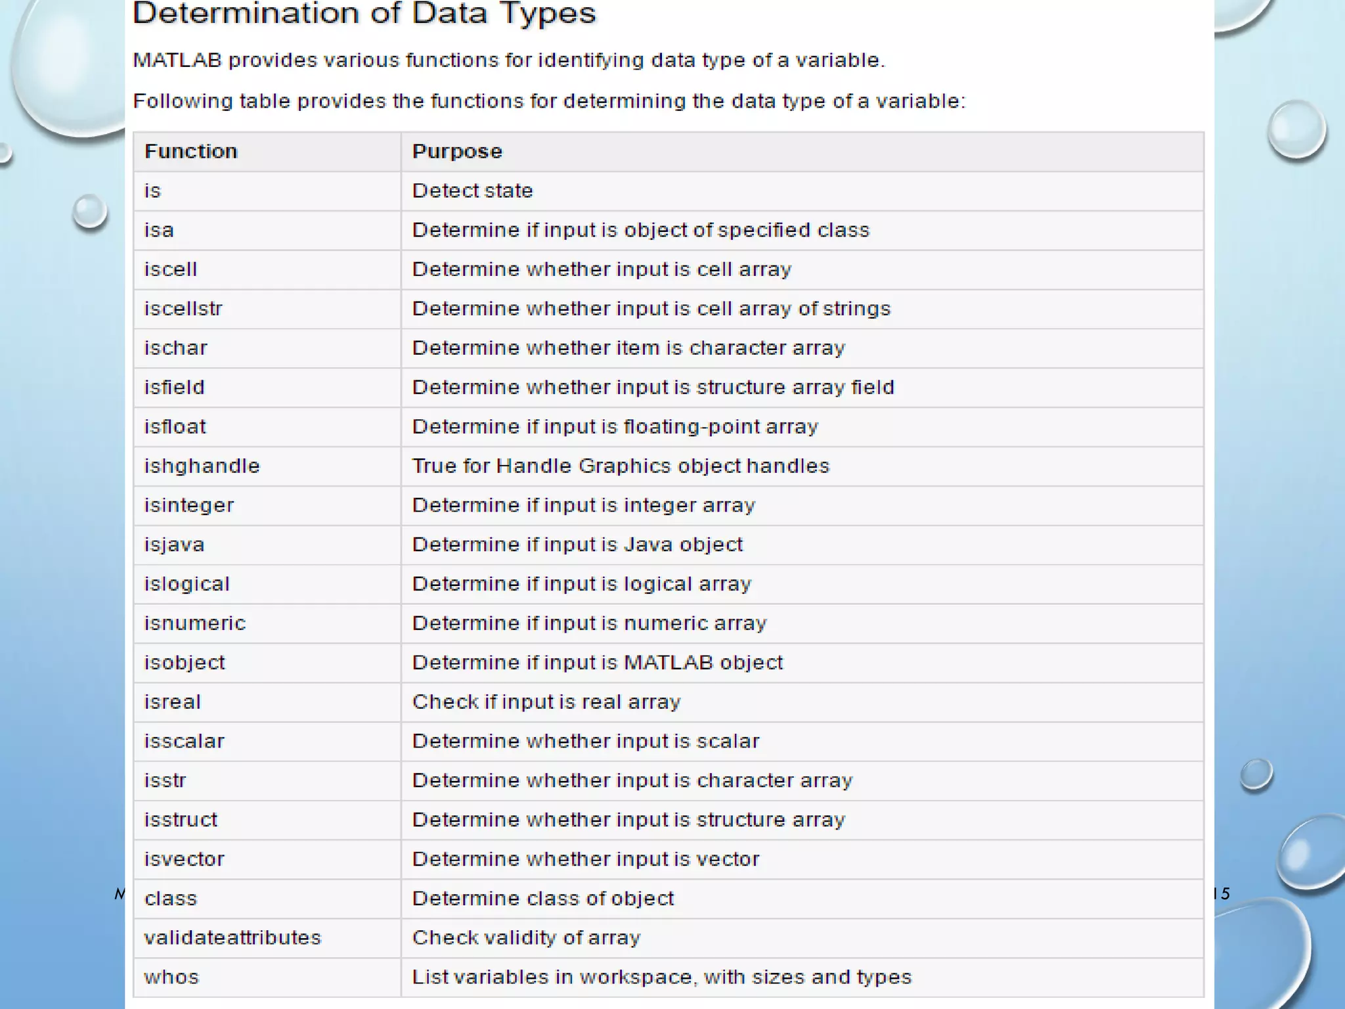
Task: Select the 'isnumeric' function row
Action: tap(194, 623)
